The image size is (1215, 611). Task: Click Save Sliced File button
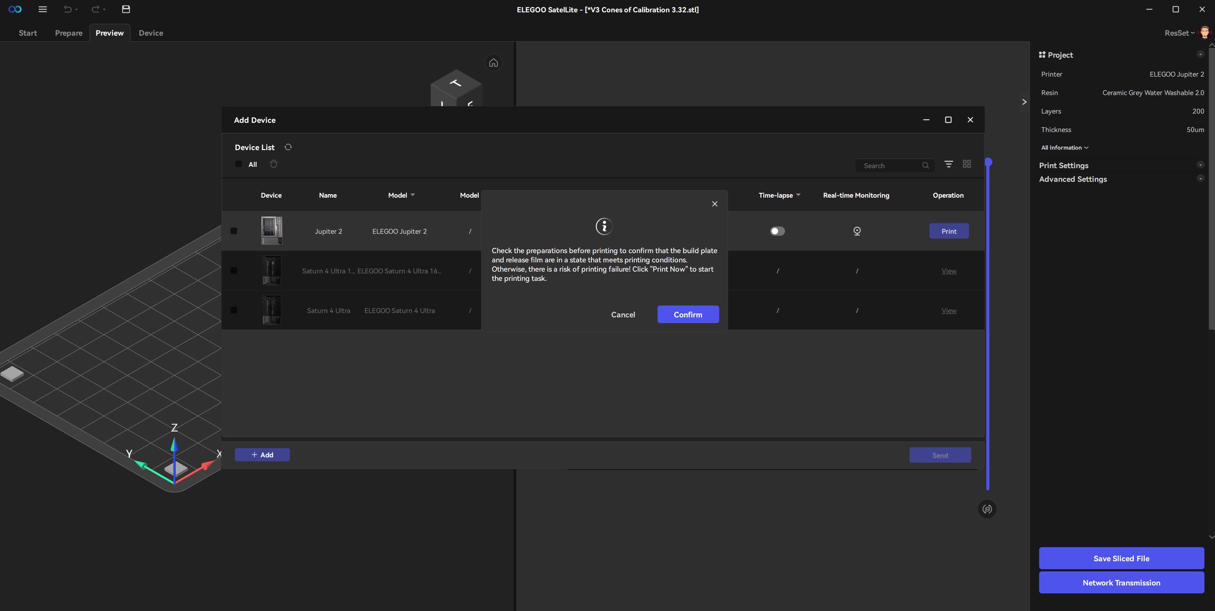click(1121, 558)
